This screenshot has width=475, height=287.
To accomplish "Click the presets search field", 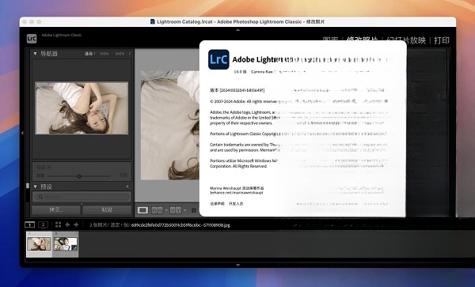I will pyautogui.click(x=82, y=197).
